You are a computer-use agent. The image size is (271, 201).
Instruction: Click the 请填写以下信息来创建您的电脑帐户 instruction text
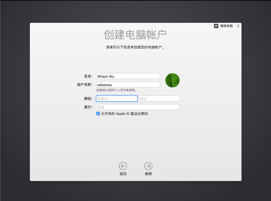click(135, 47)
